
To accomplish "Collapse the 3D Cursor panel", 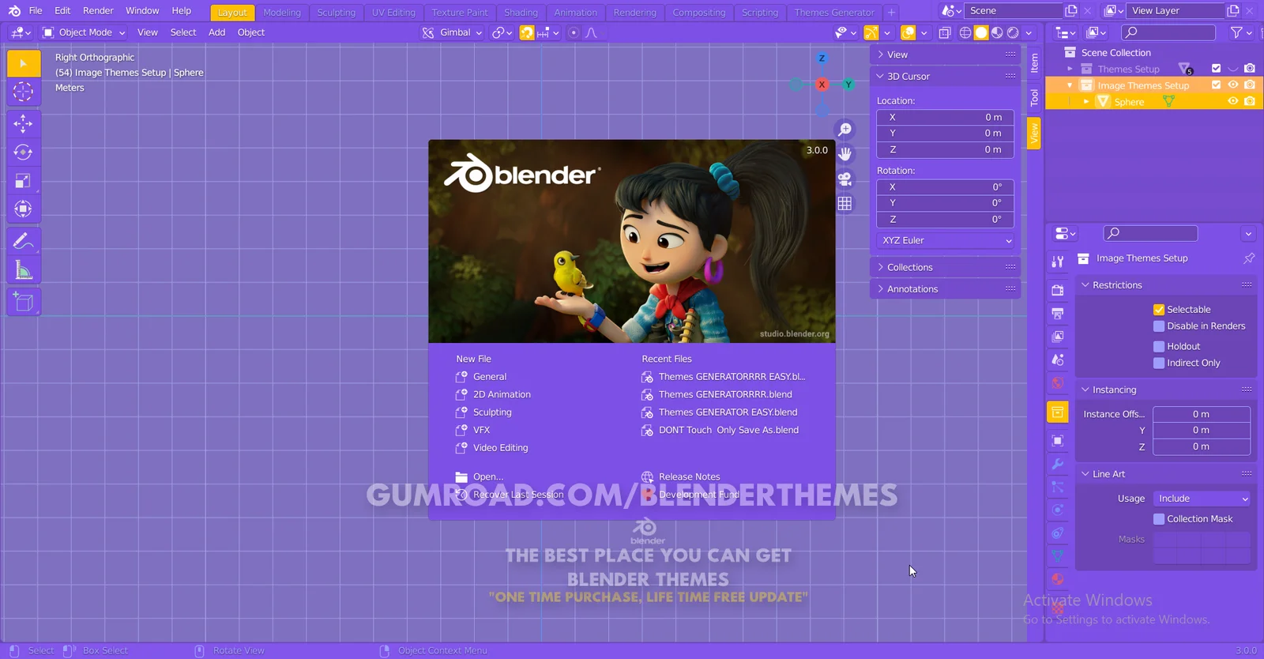I will (x=945, y=77).
